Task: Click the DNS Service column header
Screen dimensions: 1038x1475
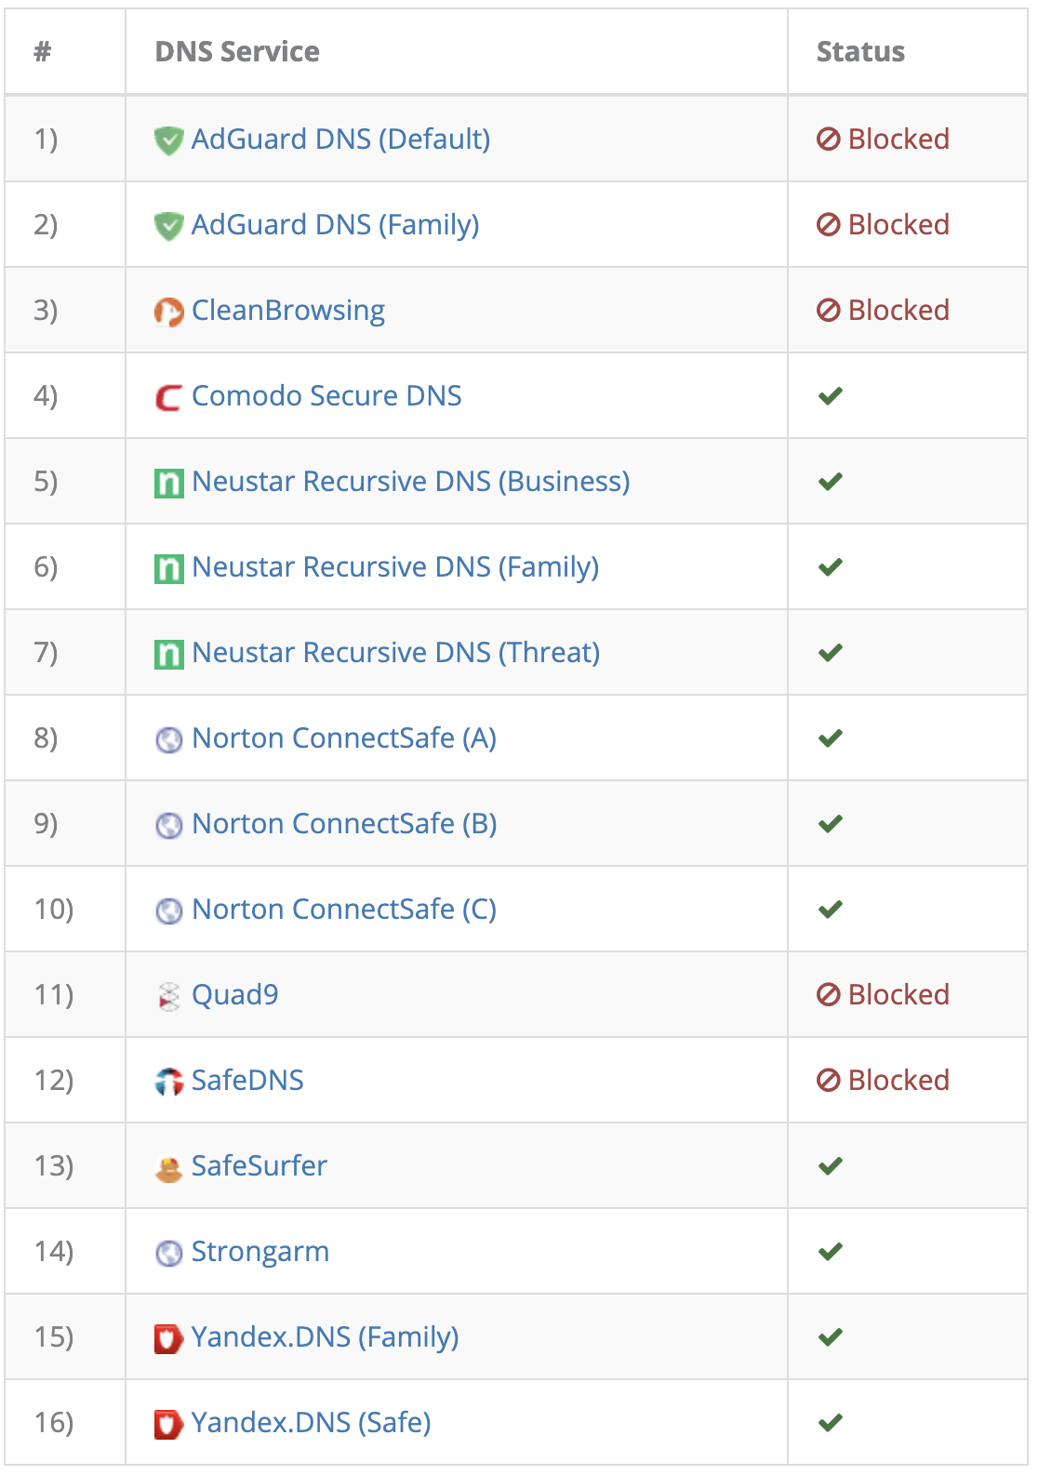Action: point(237,52)
